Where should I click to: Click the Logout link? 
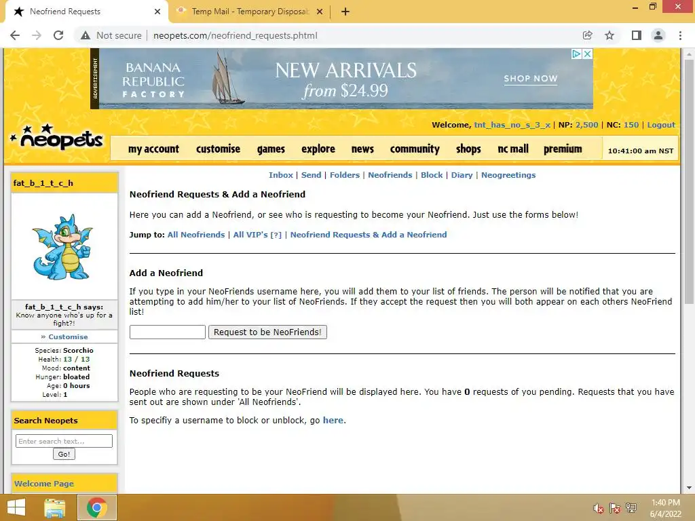(661, 125)
